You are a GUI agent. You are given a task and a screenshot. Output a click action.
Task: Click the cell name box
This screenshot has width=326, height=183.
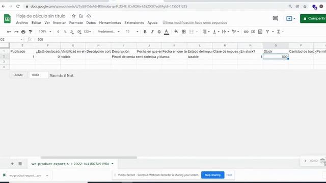tap(11, 40)
